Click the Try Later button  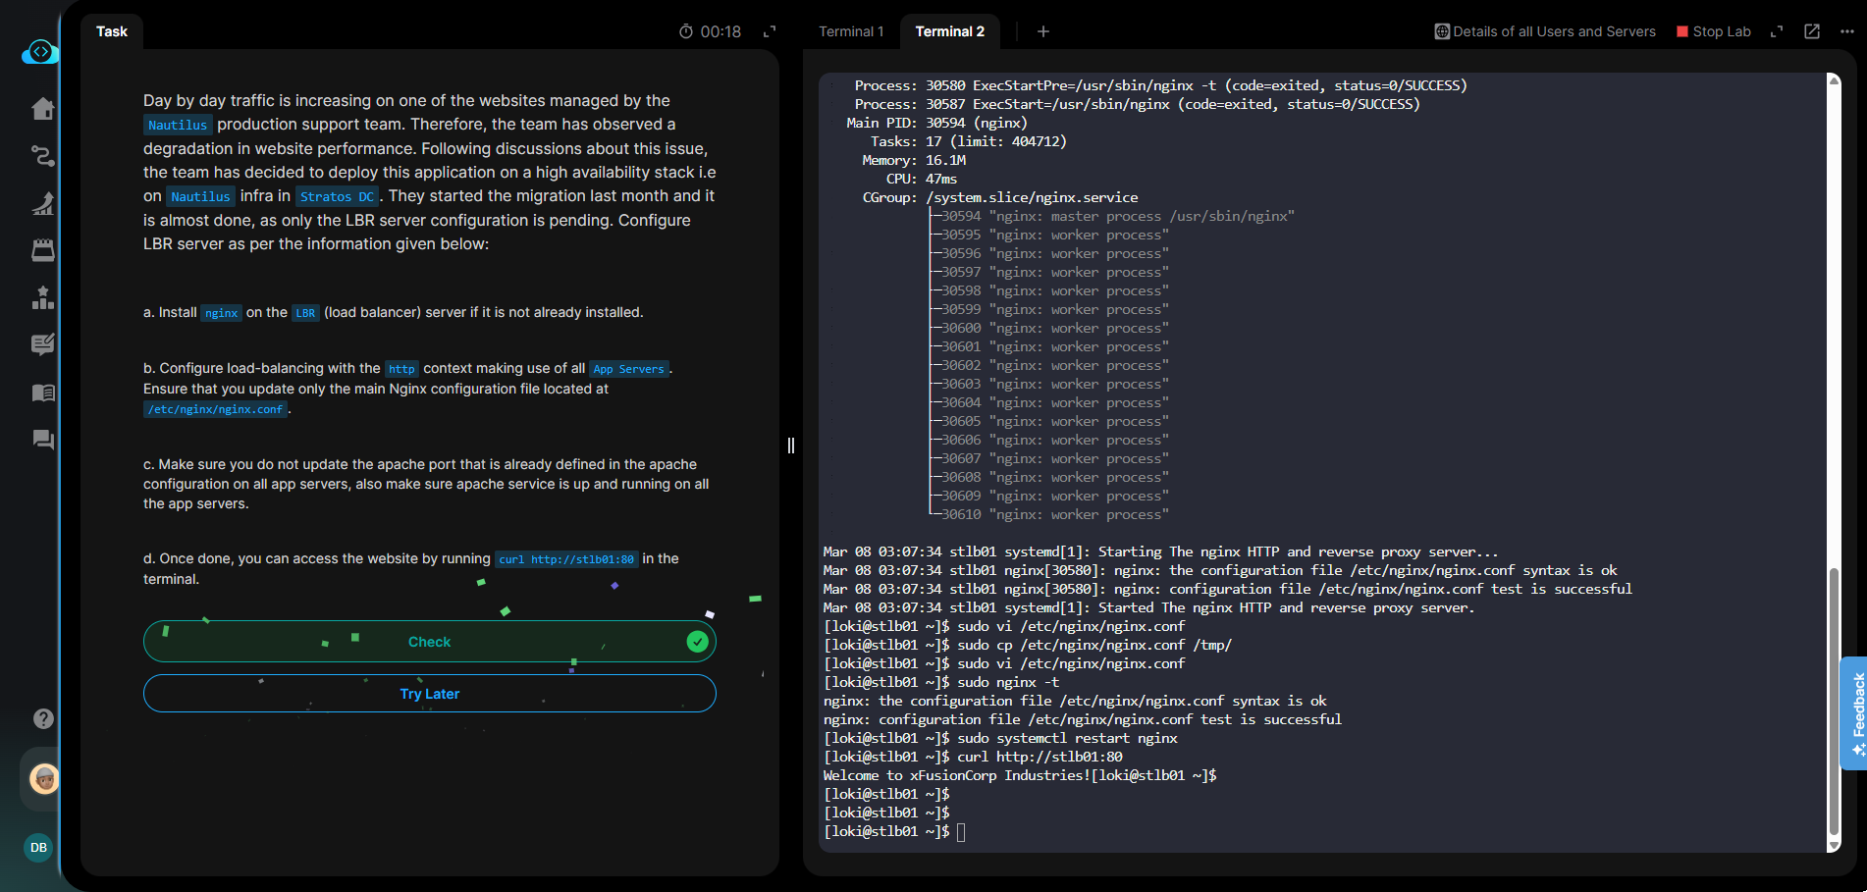point(429,694)
